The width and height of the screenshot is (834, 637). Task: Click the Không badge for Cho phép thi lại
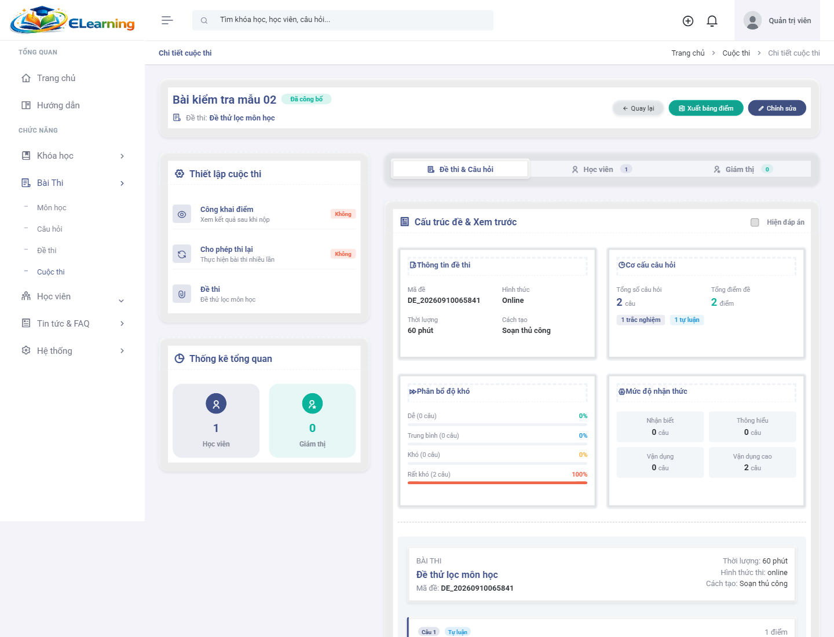tap(343, 254)
